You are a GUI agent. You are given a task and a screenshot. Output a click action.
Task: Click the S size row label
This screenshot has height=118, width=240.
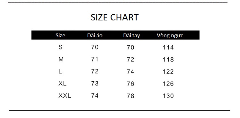60,47
